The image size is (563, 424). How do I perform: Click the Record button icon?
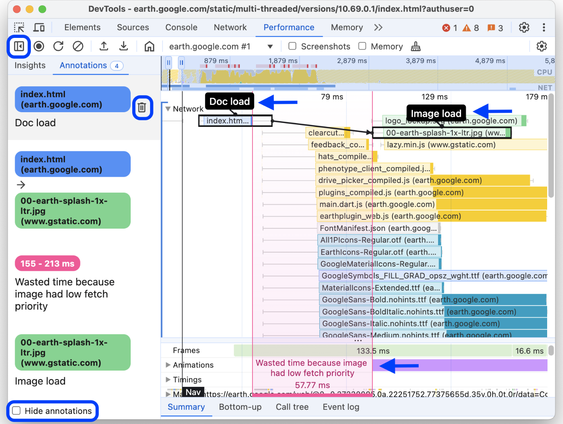[39, 46]
